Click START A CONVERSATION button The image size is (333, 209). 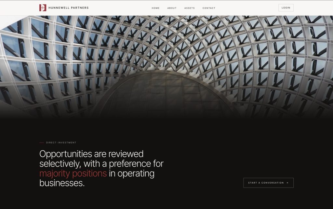coord(268,183)
